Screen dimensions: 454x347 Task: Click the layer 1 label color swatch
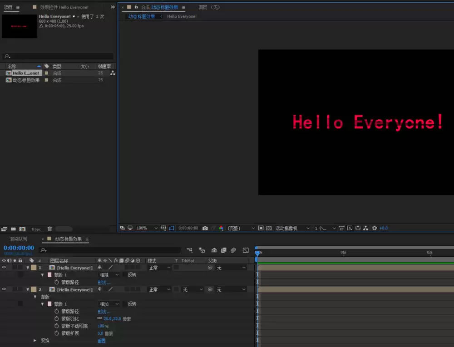(34, 268)
